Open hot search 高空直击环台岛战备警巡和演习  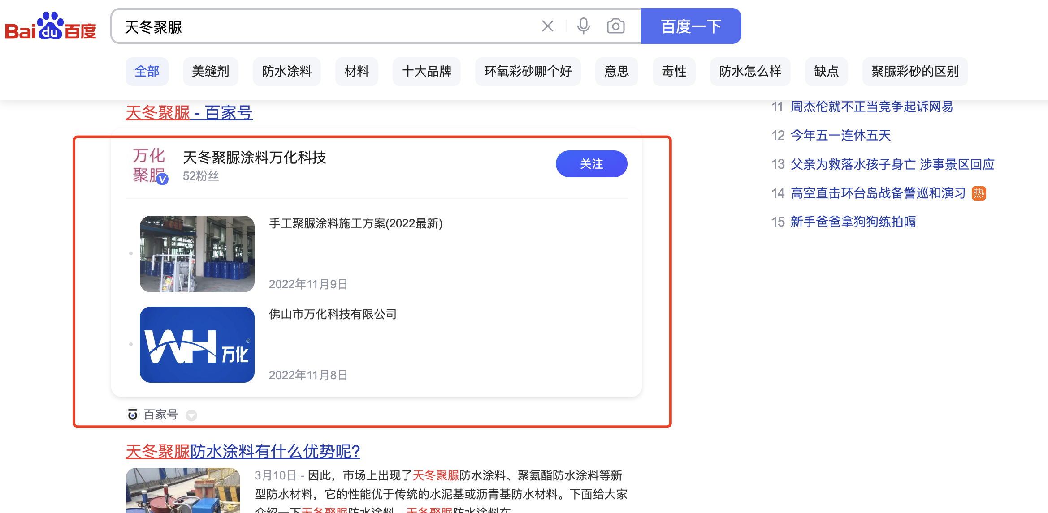pos(879,193)
